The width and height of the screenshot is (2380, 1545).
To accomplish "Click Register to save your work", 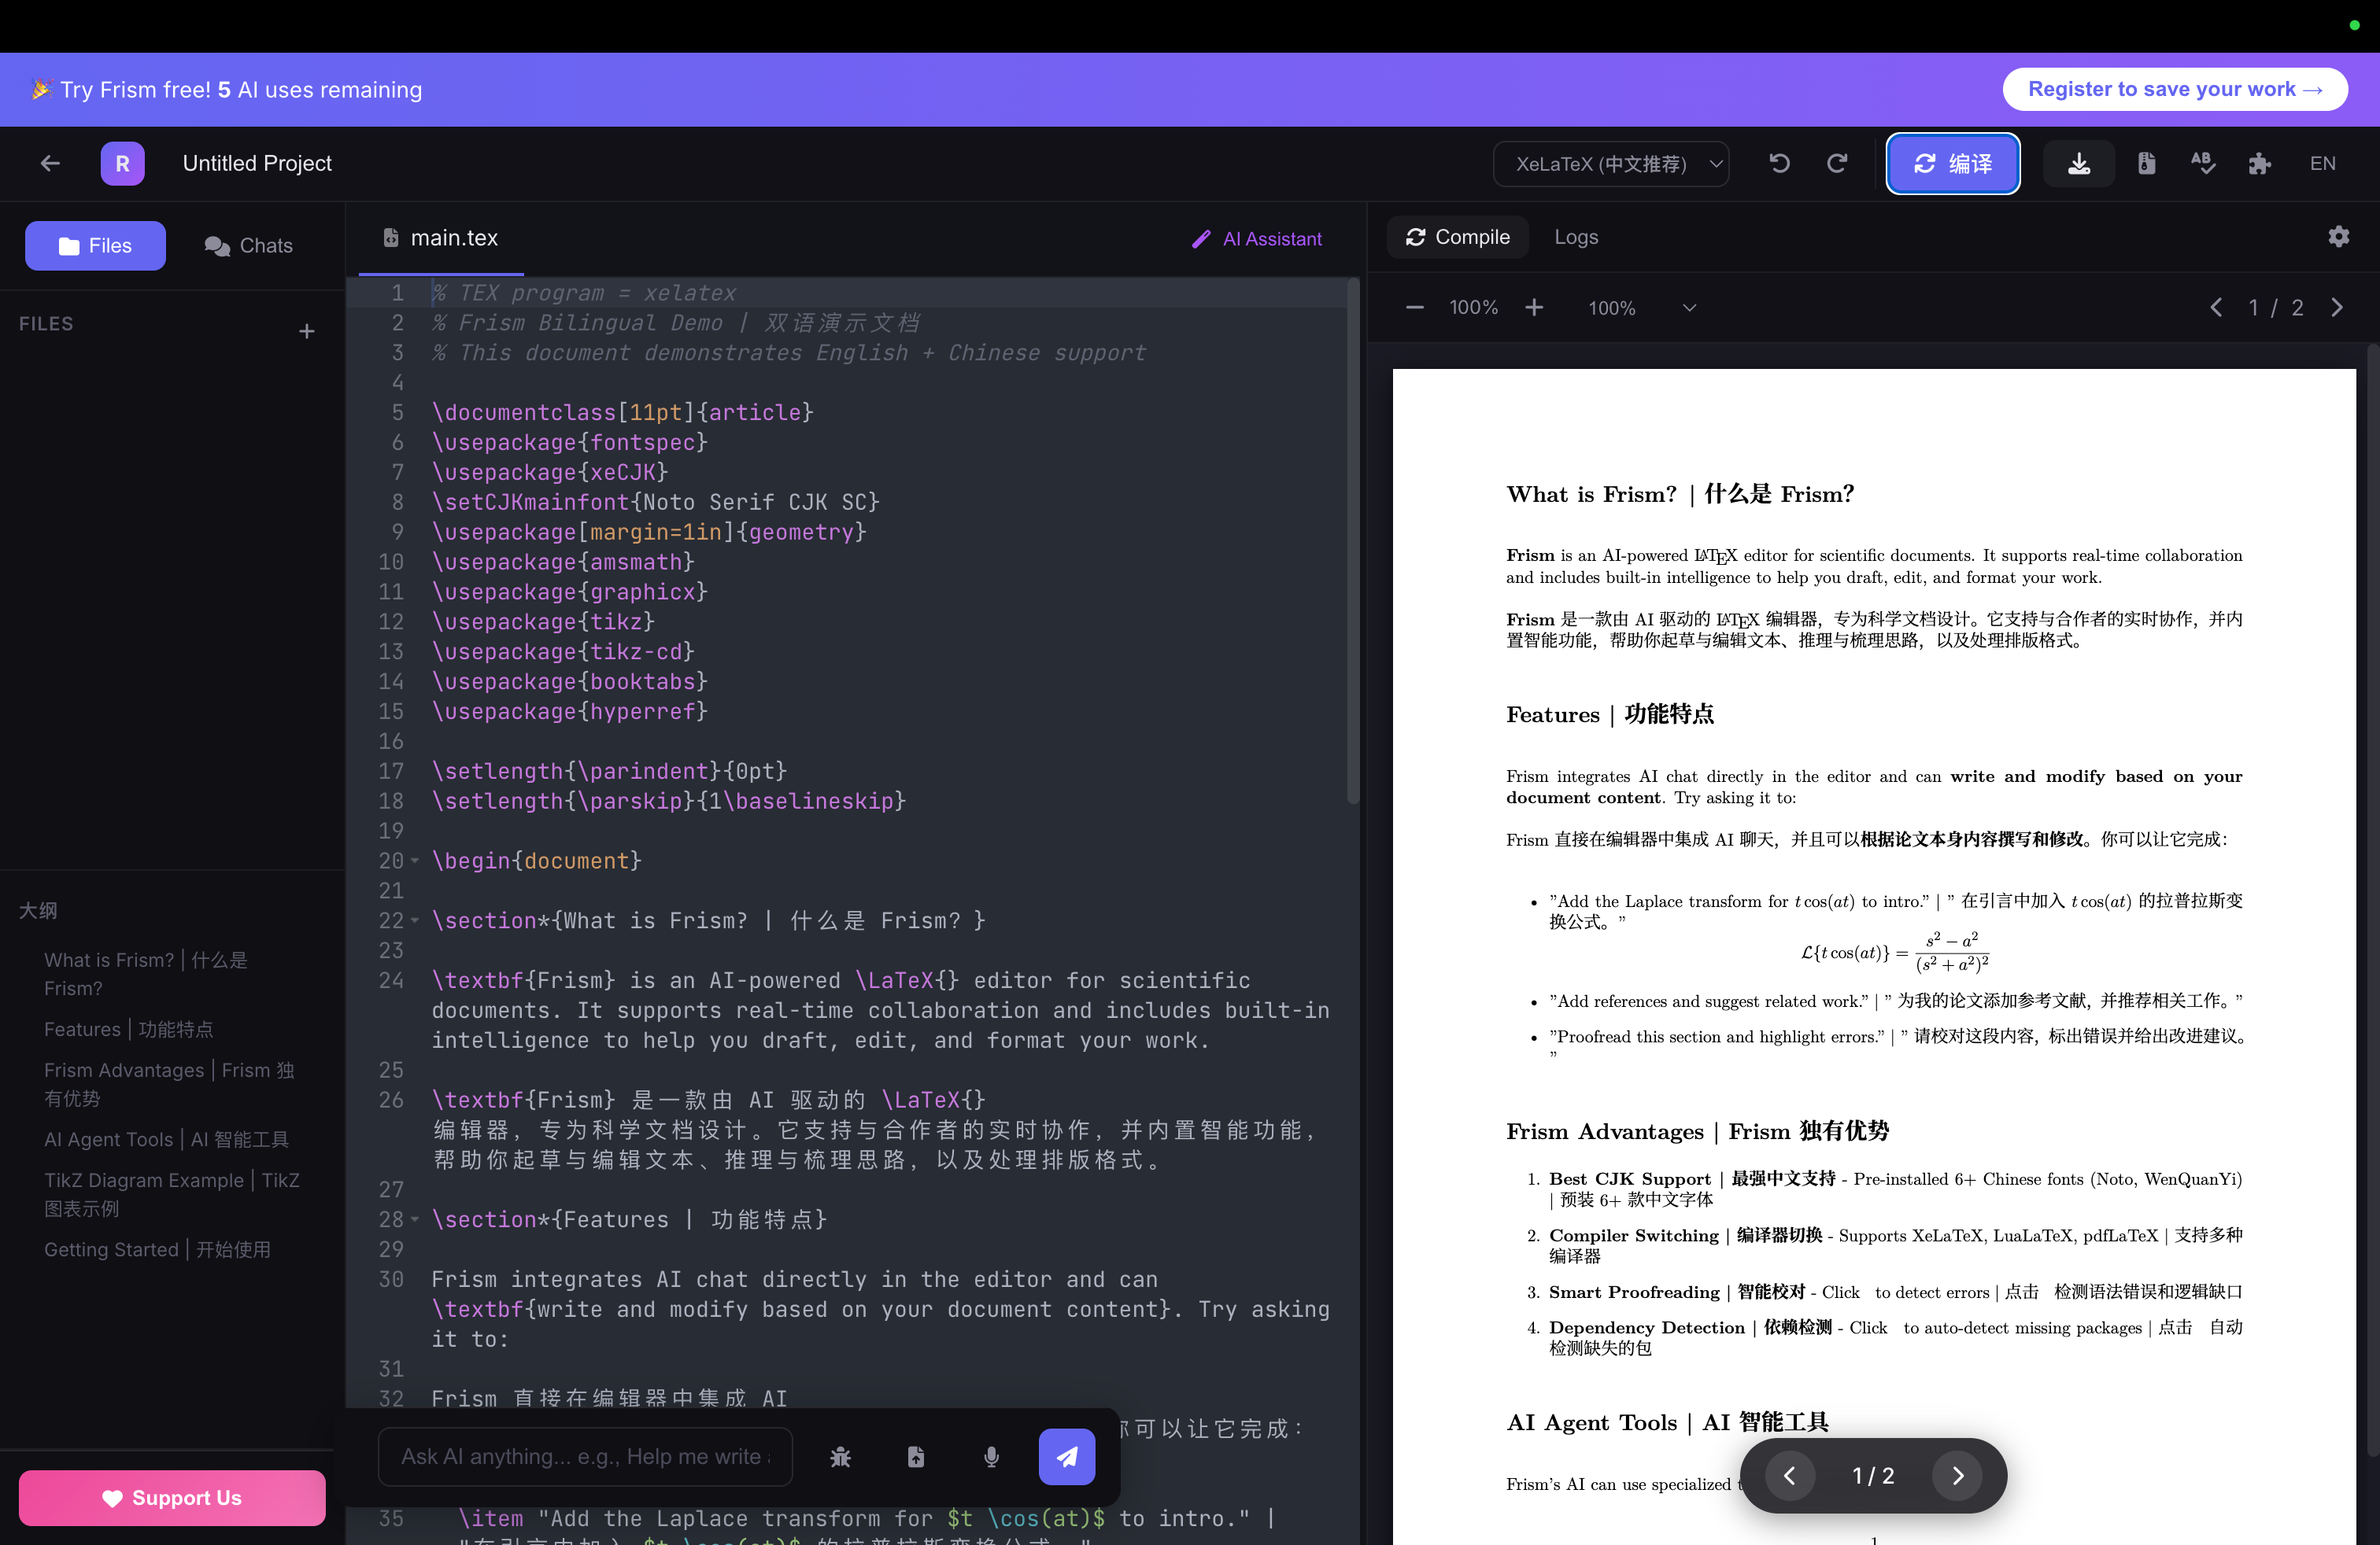I will click(2174, 89).
